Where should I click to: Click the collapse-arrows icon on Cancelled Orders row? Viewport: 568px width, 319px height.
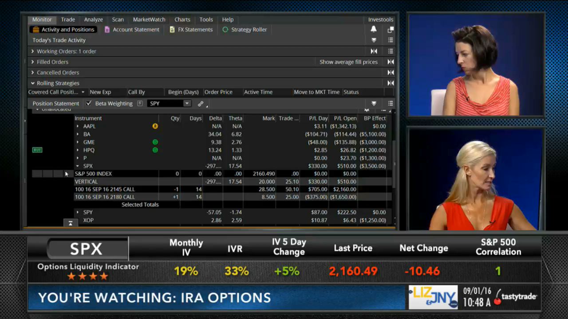(390, 73)
